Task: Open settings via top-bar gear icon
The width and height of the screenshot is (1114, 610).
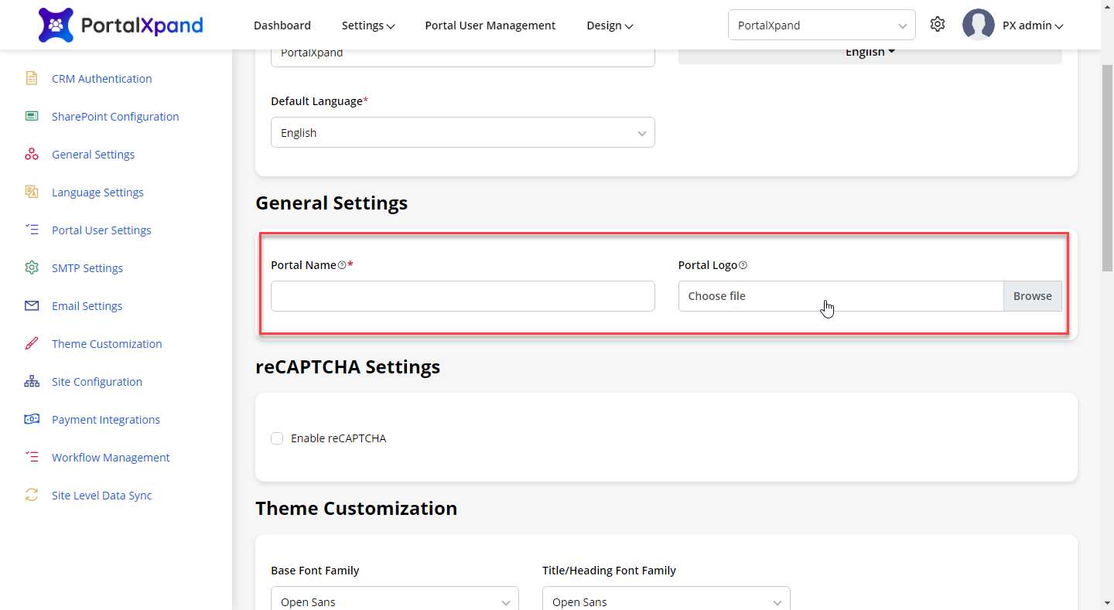Action: [938, 25]
